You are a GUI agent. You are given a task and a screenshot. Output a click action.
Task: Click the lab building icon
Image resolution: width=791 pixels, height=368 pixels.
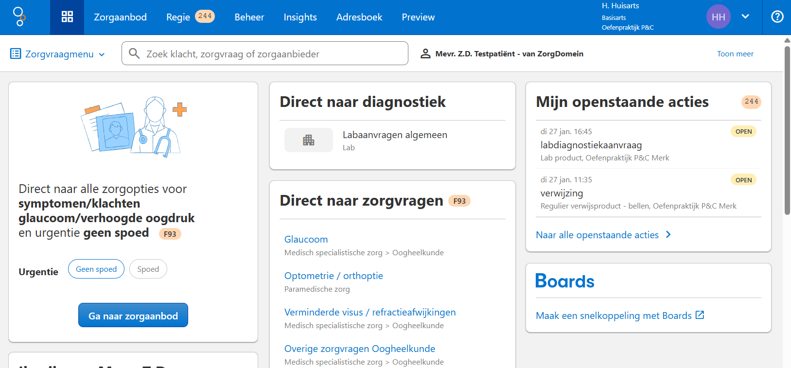pos(309,140)
